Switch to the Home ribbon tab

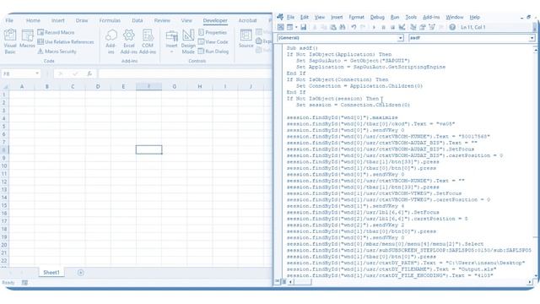[x=33, y=20]
